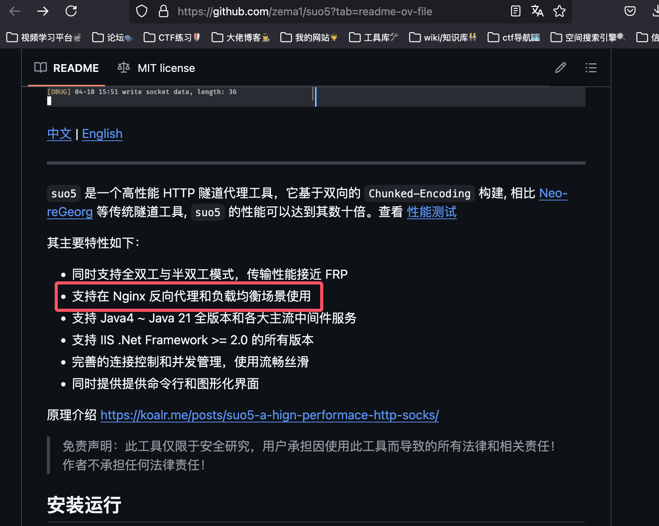Click the browser reload button
The image size is (659, 526).
[71, 11]
